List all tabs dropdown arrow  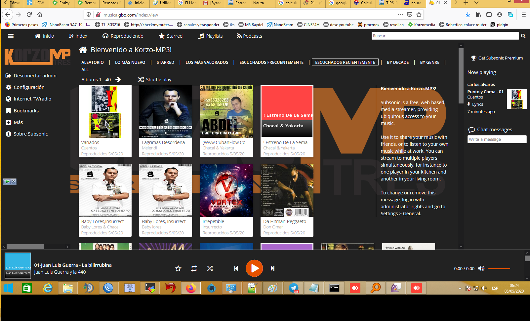(476, 3)
